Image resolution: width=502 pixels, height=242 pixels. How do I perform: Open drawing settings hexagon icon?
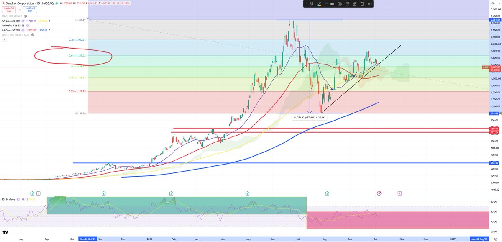click(x=340, y=4)
